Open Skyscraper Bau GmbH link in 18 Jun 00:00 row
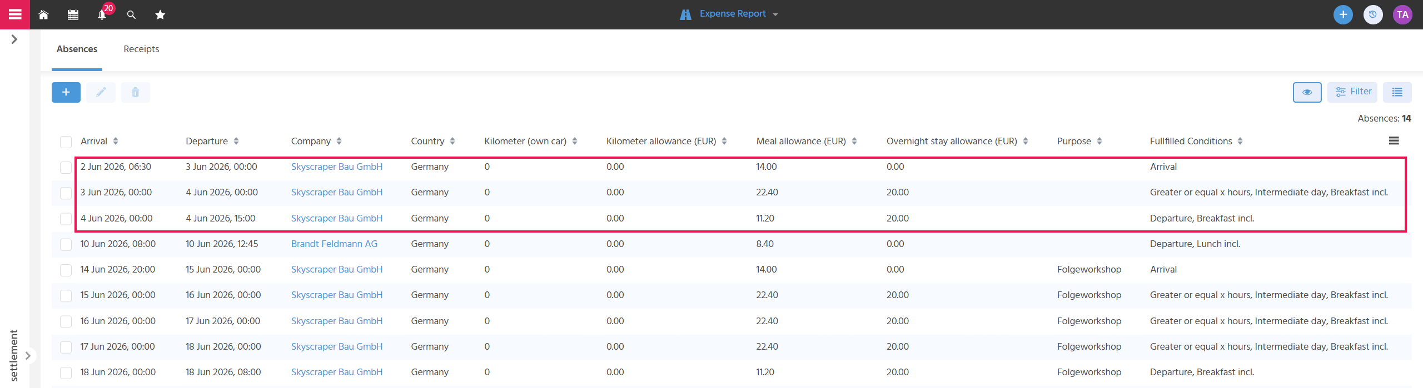Image resolution: width=1423 pixels, height=388 pixels. 337,372
